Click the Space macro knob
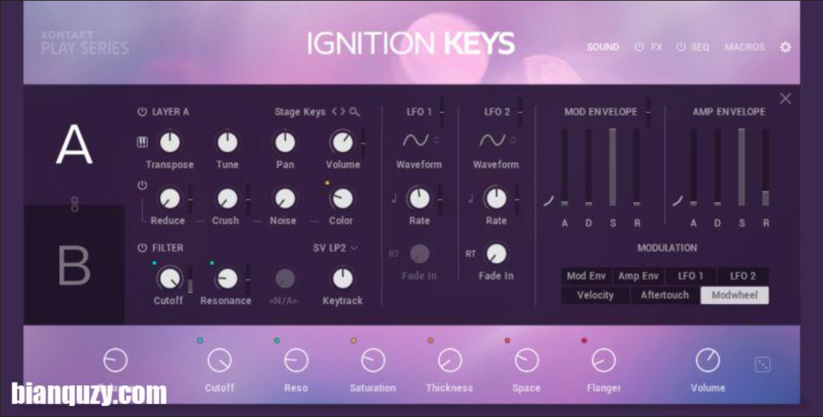Viewport: 823px width, 417px height. [x=527, y=361]
